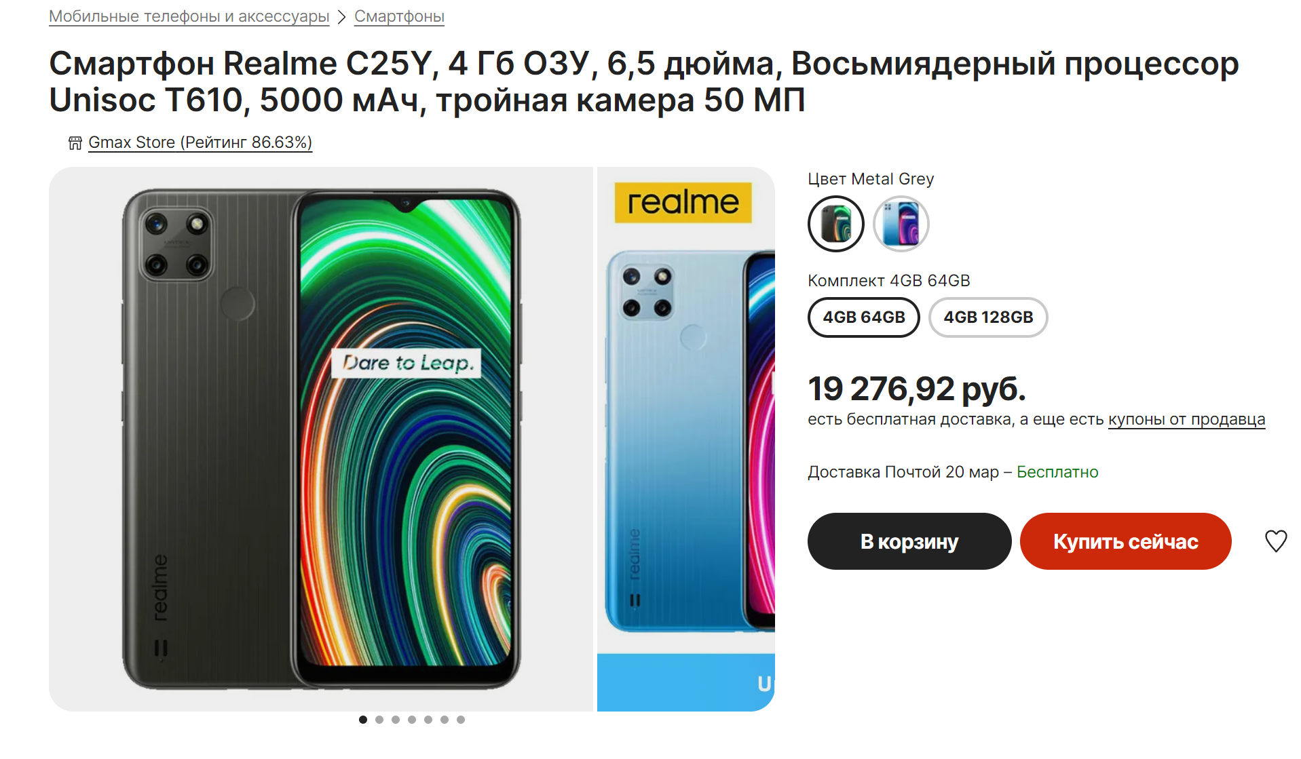Select the blue color variant swatch
1301x759 pixels.
(901, 224)
